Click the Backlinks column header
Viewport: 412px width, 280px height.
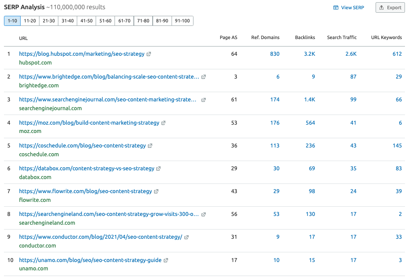click(305, 38)
